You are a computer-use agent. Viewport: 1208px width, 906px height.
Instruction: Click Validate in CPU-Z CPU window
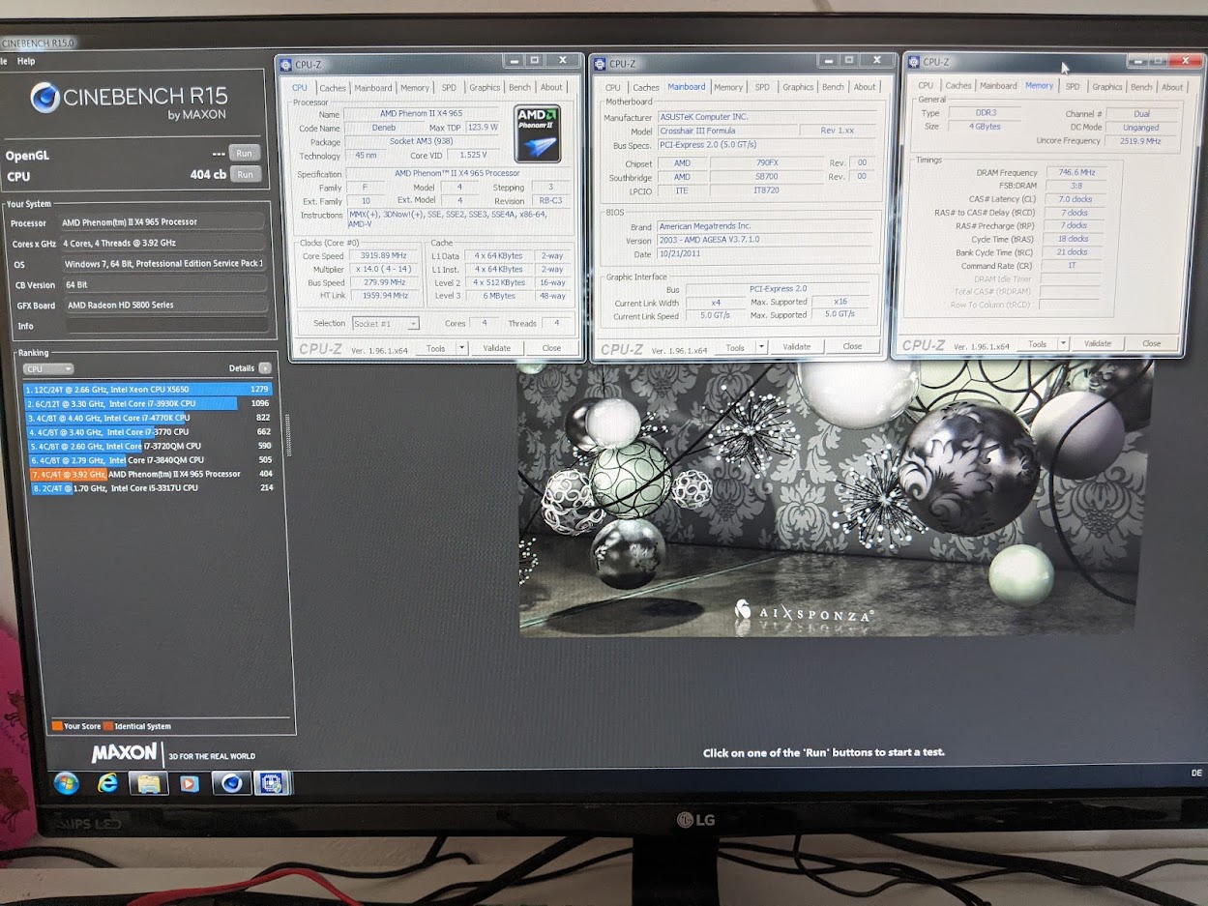497,348
